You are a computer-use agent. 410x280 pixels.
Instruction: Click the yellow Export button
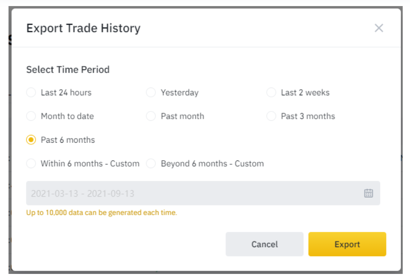click(x=347, y=244)
